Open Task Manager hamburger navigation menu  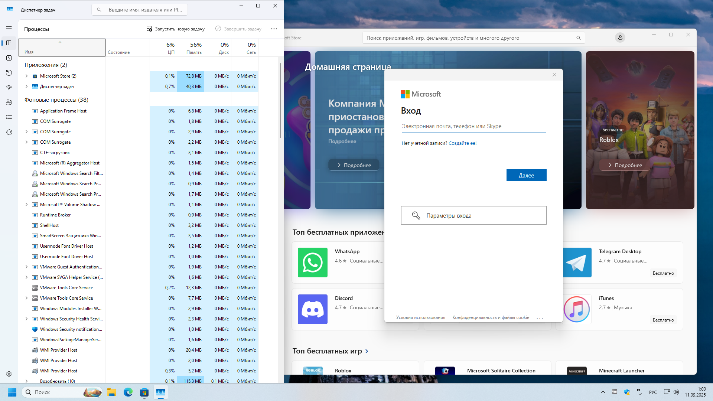pyautogui.click(x=9, y=28)
